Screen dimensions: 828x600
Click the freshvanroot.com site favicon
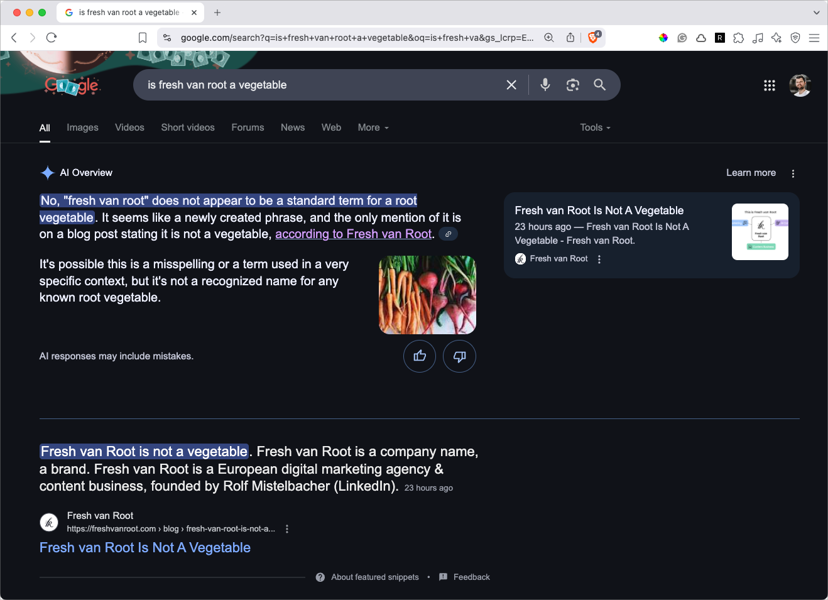49,522
